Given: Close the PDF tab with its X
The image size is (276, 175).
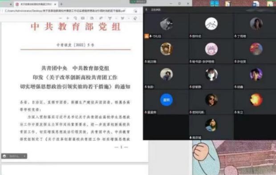Looking at the screenshot, I should [x=55, y=4].
